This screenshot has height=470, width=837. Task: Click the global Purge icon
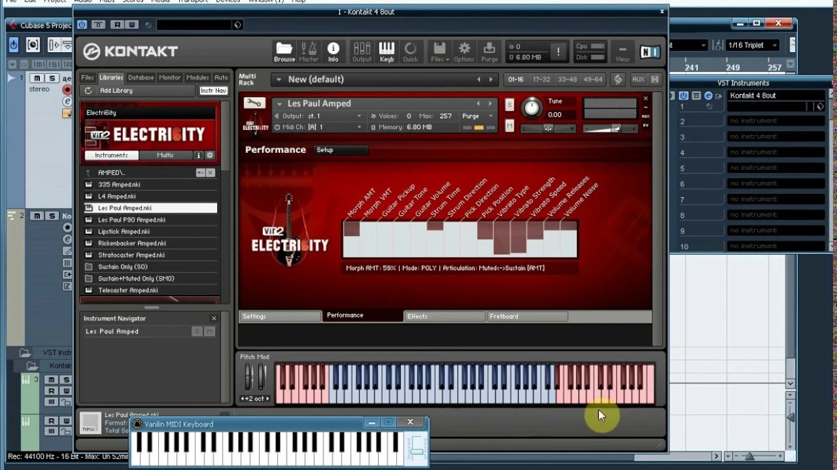pos(489,52)
